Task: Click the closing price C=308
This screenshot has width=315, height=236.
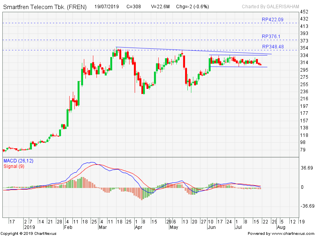Action: click(133, 7)
